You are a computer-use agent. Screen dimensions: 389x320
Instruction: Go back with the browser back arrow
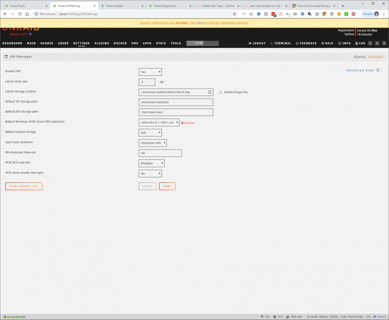click(5, 14)
